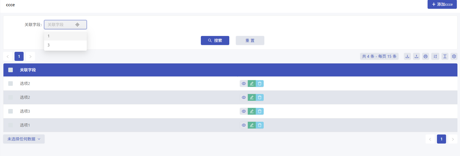Viewport: 460px width, 156px height.
Task: Go to previous page in bottom pagination
Action: (430, 139)
